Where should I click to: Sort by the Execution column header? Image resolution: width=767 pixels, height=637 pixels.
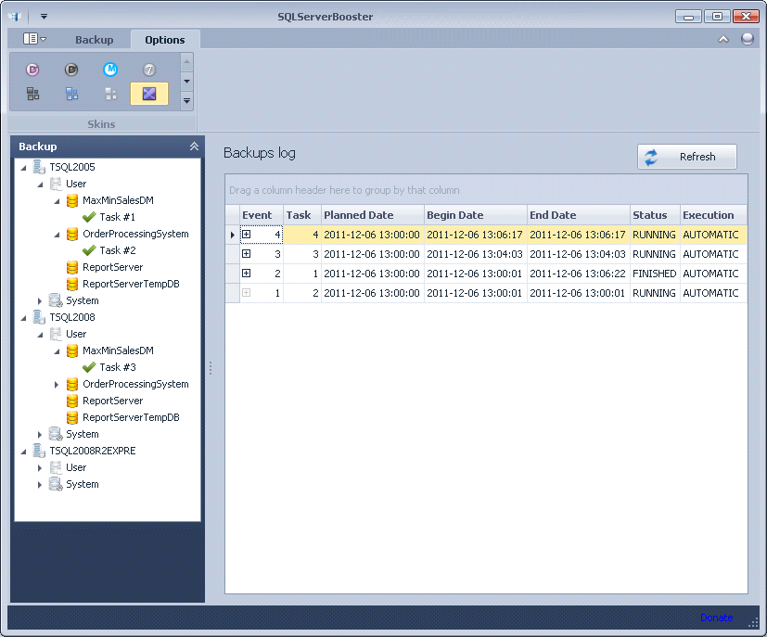click(x=714, y=215)
